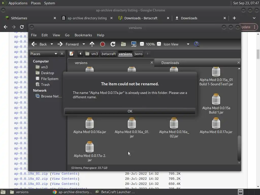Viewport: 260px width, 195px height.
Task: Open the Help menu
Action: coord(101,35)
